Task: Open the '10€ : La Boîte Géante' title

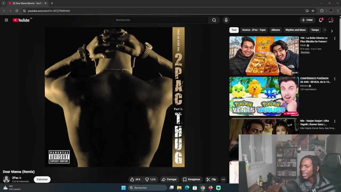Action: (314, 40)
